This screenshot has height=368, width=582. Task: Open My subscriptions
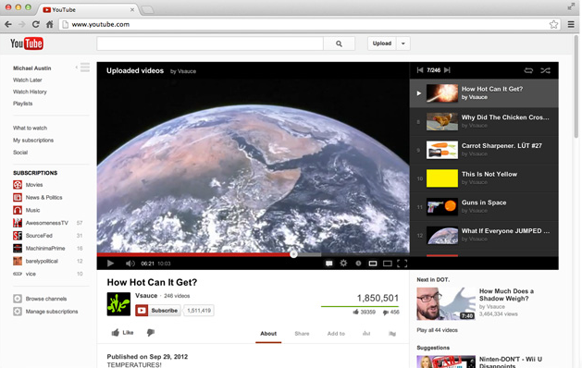pyautogui.click(x=33, y=141)
